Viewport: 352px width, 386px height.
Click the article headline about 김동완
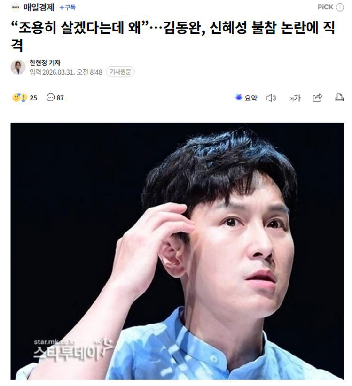173,36
